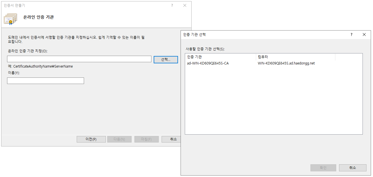The width and height of the screenshot is (373, 177).
Task: Click 이전(P) button in certificate wizard
Action: pos(91,139)
